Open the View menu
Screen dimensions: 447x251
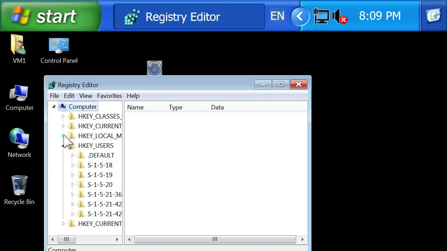86,96
